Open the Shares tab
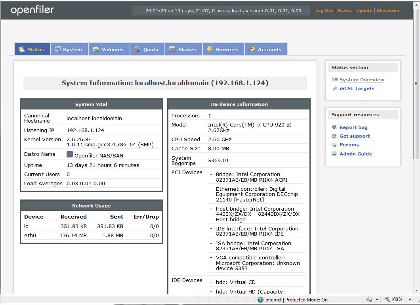 pos(183,50)
